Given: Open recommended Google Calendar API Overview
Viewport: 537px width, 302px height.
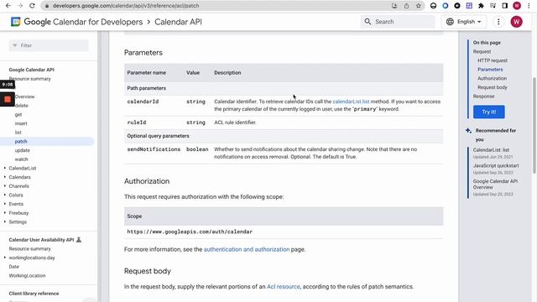Looking at the screenshot, I should [495, 185].
